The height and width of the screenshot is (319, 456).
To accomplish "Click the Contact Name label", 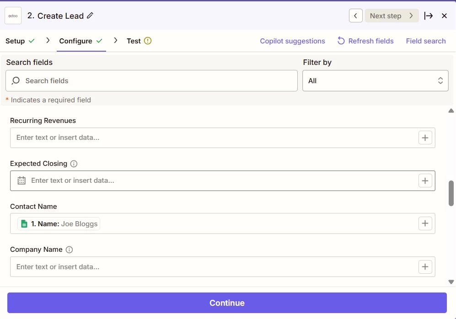I will tap(33, 207).
